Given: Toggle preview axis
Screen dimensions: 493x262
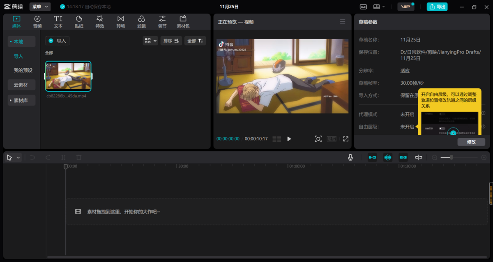Looking at the screenshot, I should pos(419,158).
